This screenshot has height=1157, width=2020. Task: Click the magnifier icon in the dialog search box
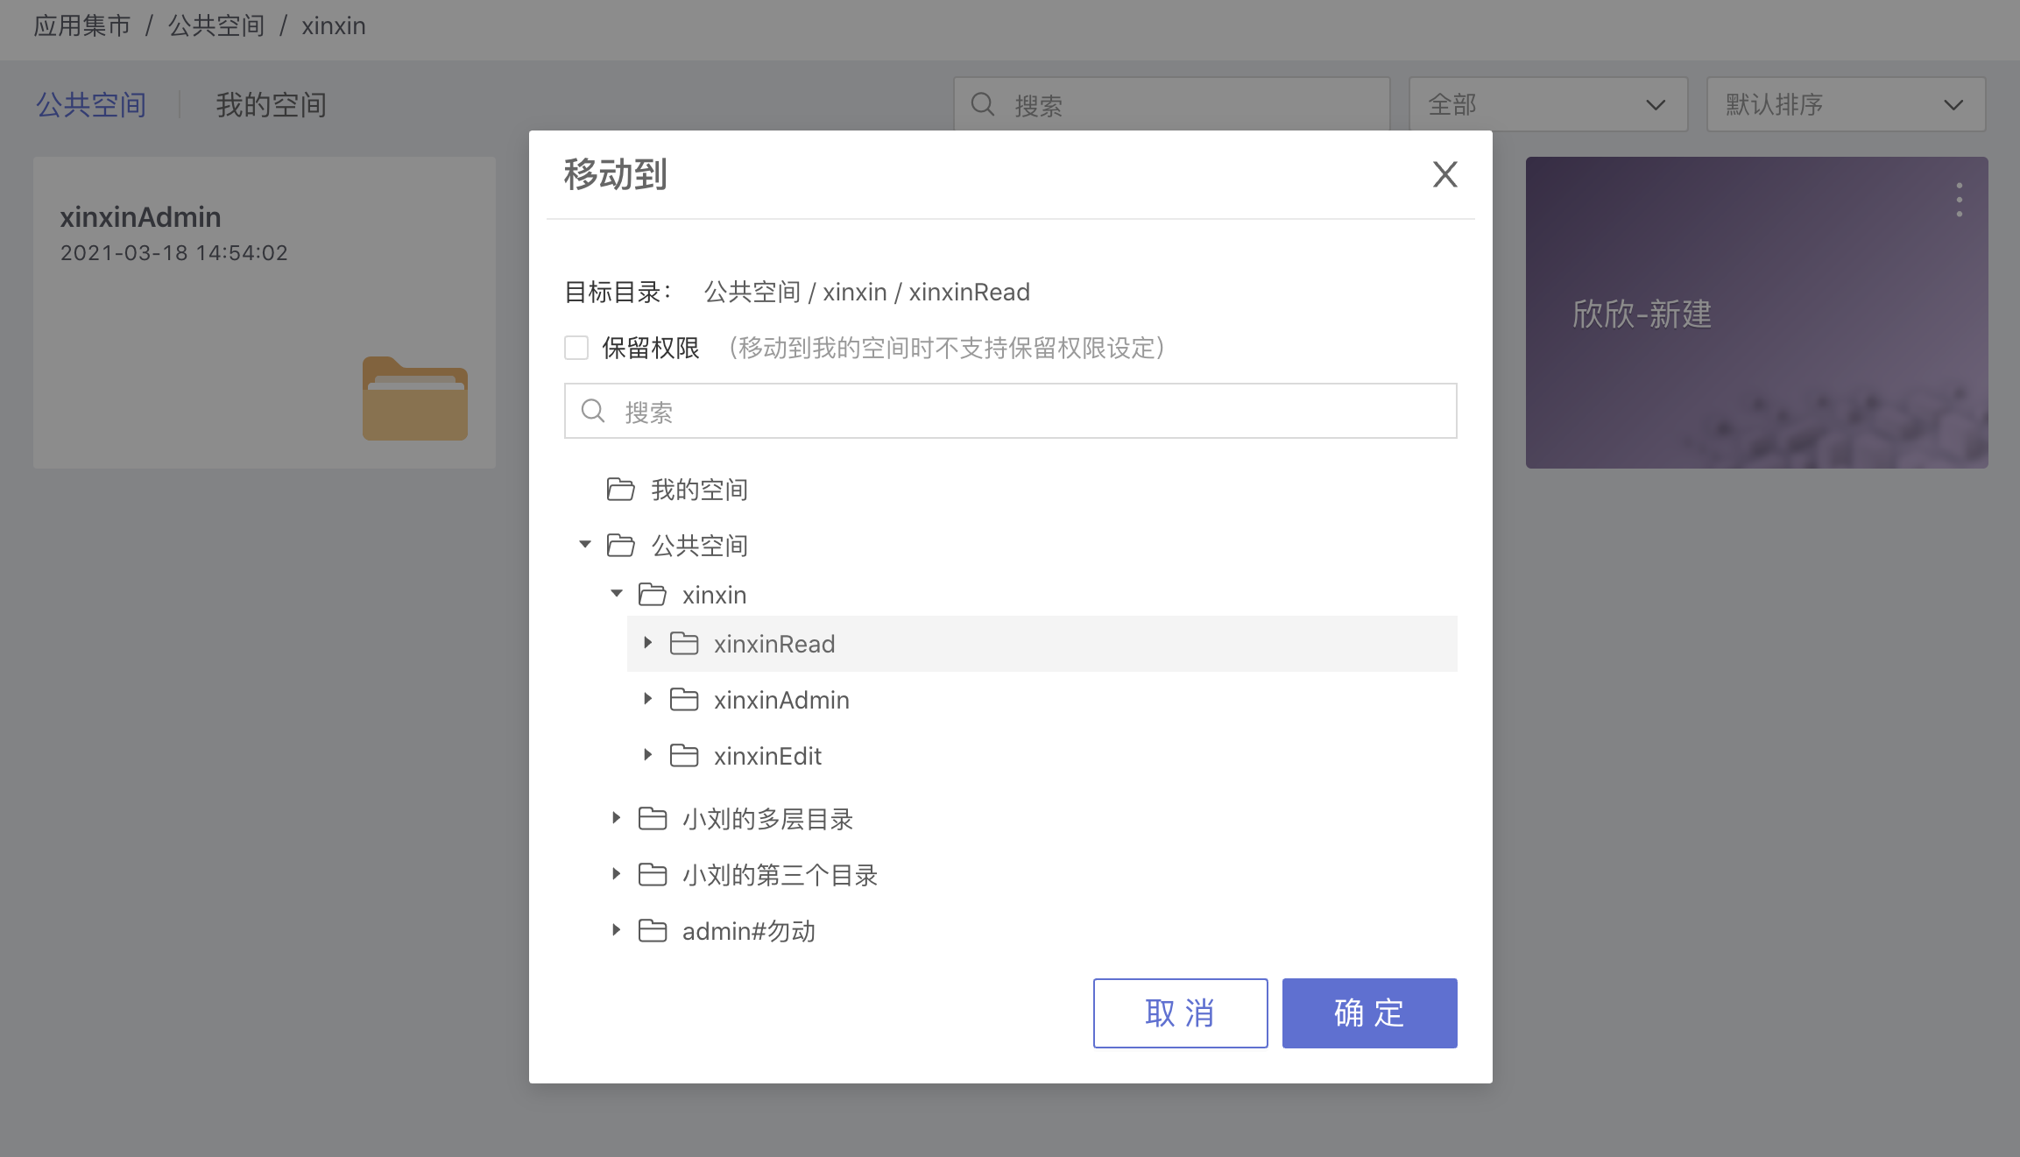click(x=593, y=411)
